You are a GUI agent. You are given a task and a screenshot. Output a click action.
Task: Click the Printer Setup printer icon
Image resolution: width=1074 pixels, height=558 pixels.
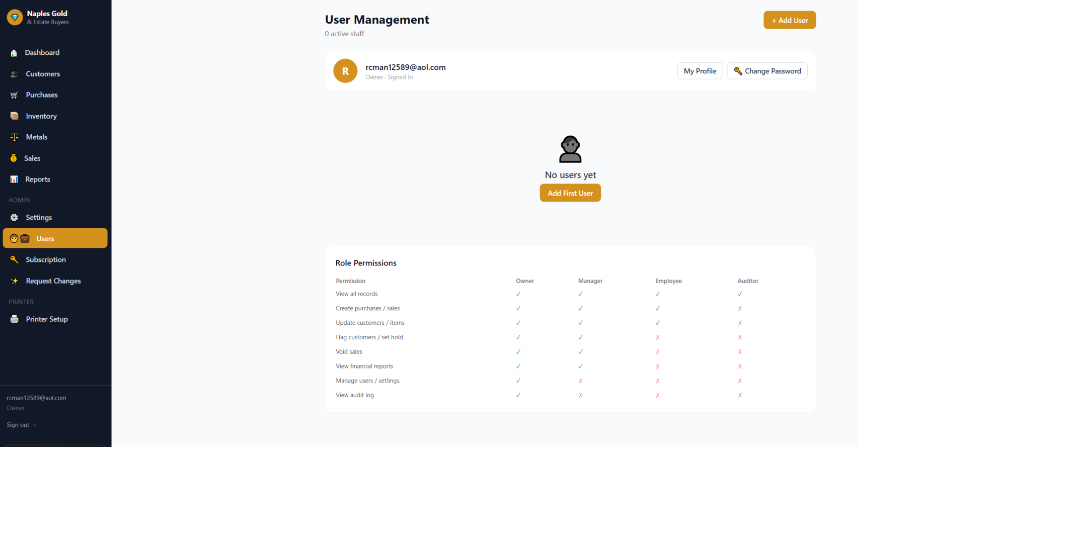click(x=14, y=319)
